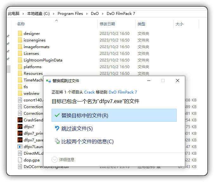Go to 本地磁盘 (C:) breadcrumb
This screenshot has height=182, width=214.
pyautogui.click(x=38, y=14)
